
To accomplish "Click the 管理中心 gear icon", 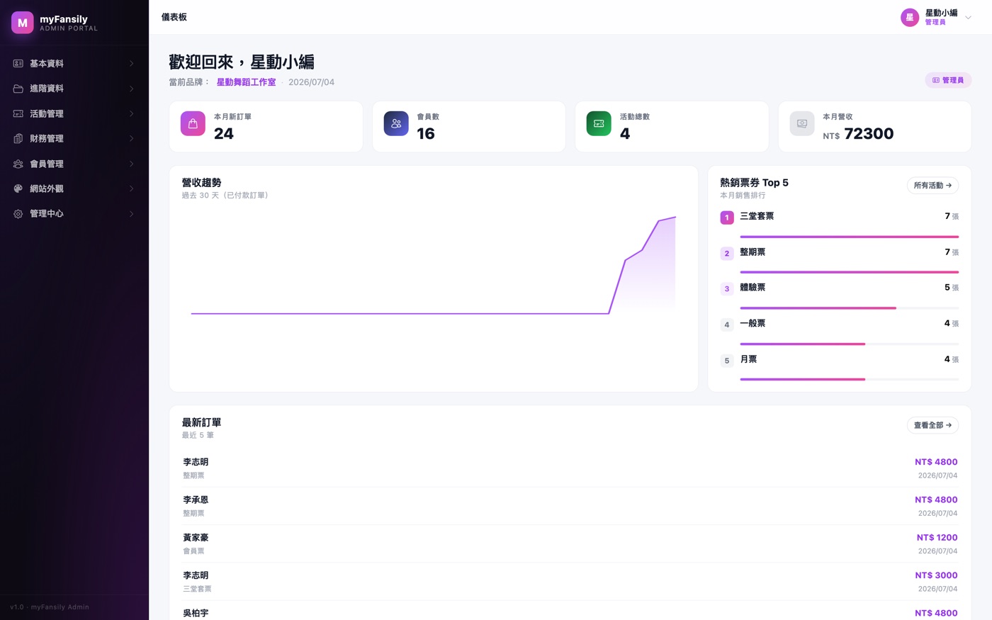I will [18, 214].
